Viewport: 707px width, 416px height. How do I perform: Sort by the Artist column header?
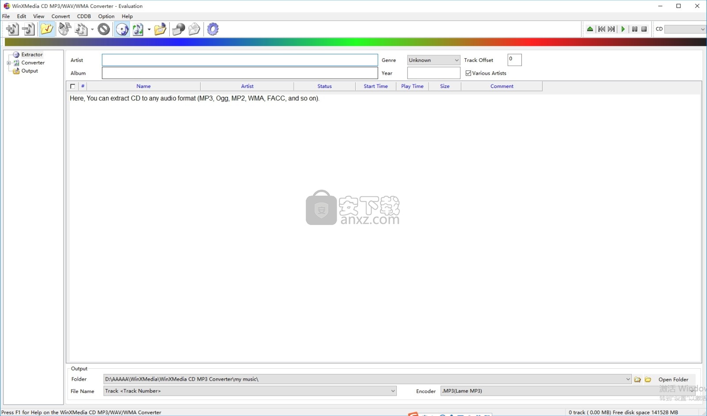[x=247, y=86]
